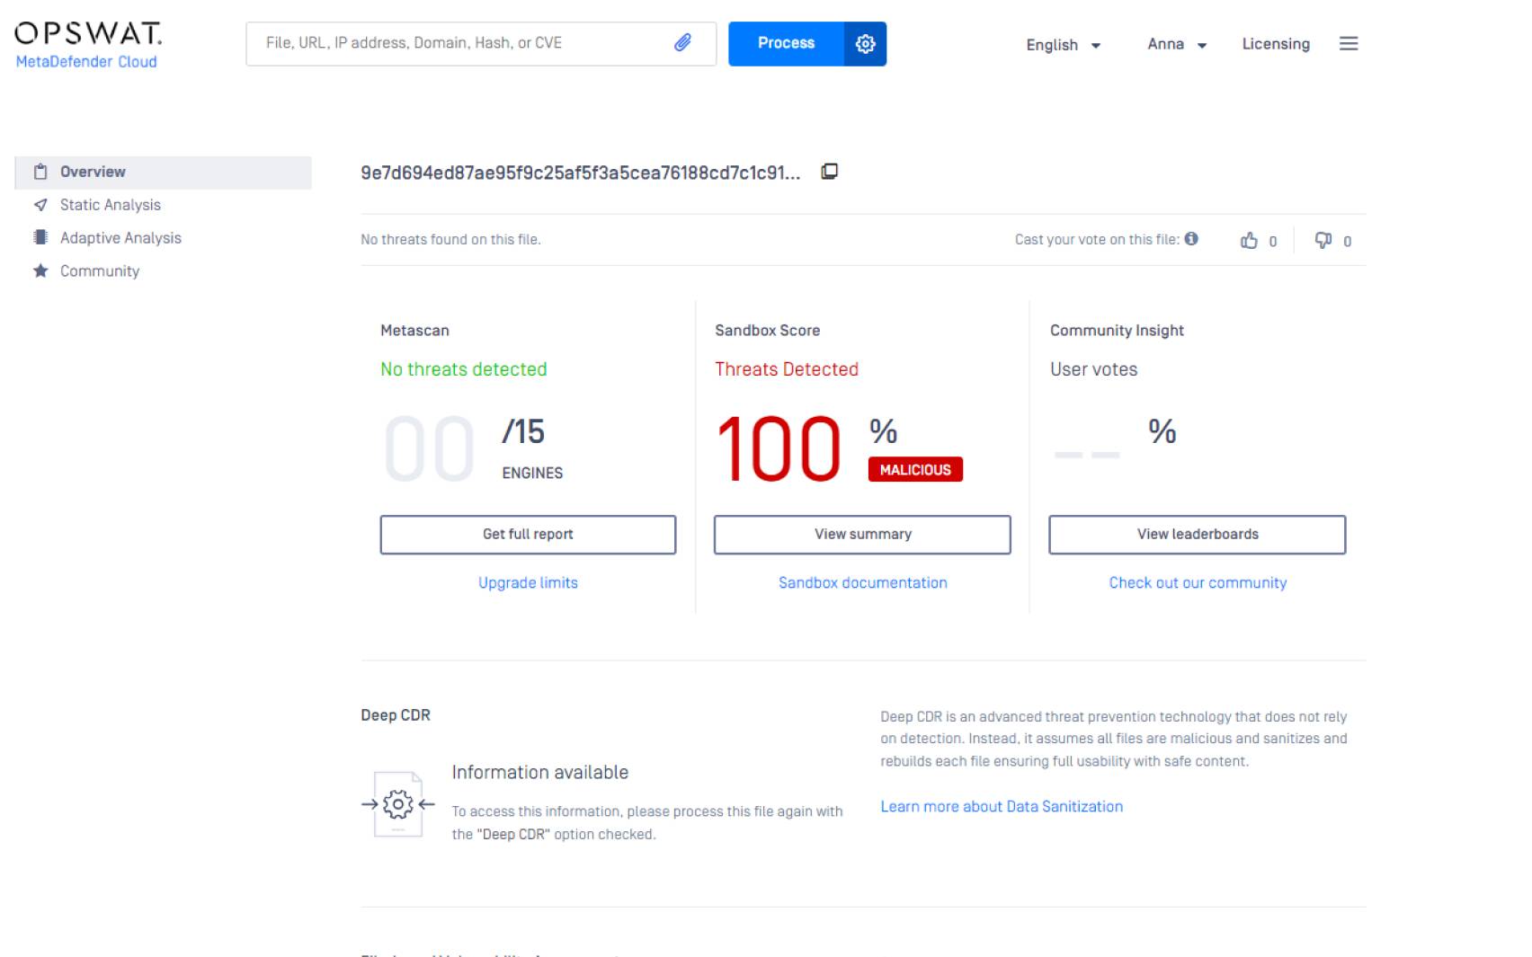Screen dimensions: 1532x957
Task: Open the Sandbox documentation link
Action: [862, 582]
